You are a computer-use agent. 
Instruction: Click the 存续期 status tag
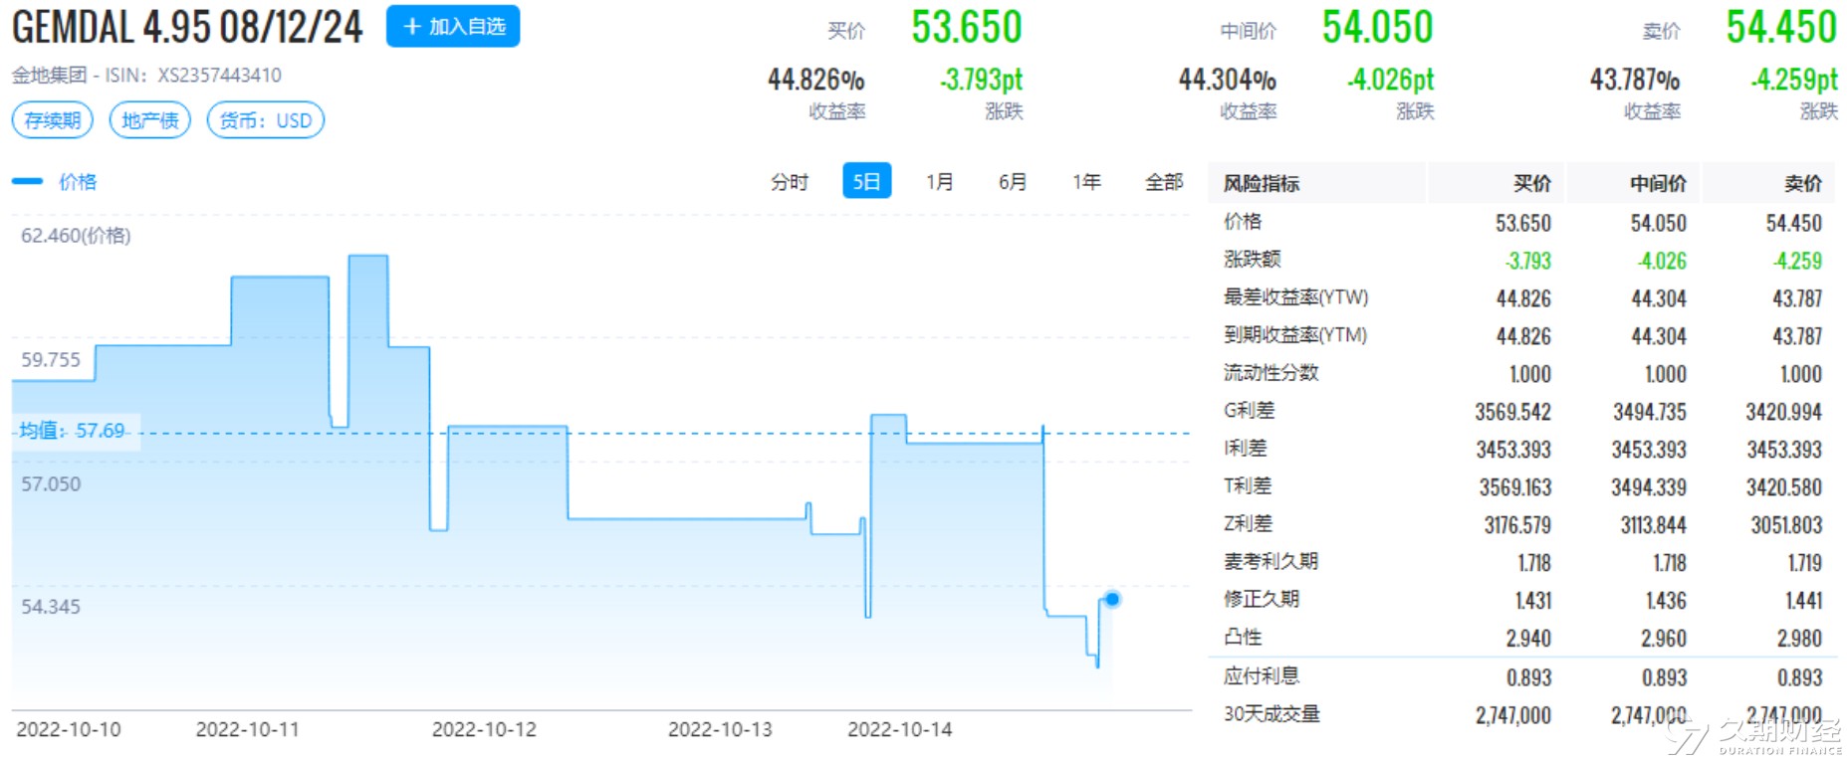coord(53,120)
